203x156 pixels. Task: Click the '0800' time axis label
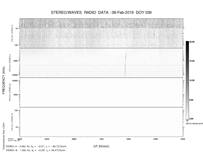point(74,139)
